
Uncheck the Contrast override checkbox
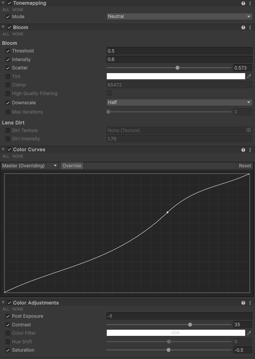click(8, 325)
